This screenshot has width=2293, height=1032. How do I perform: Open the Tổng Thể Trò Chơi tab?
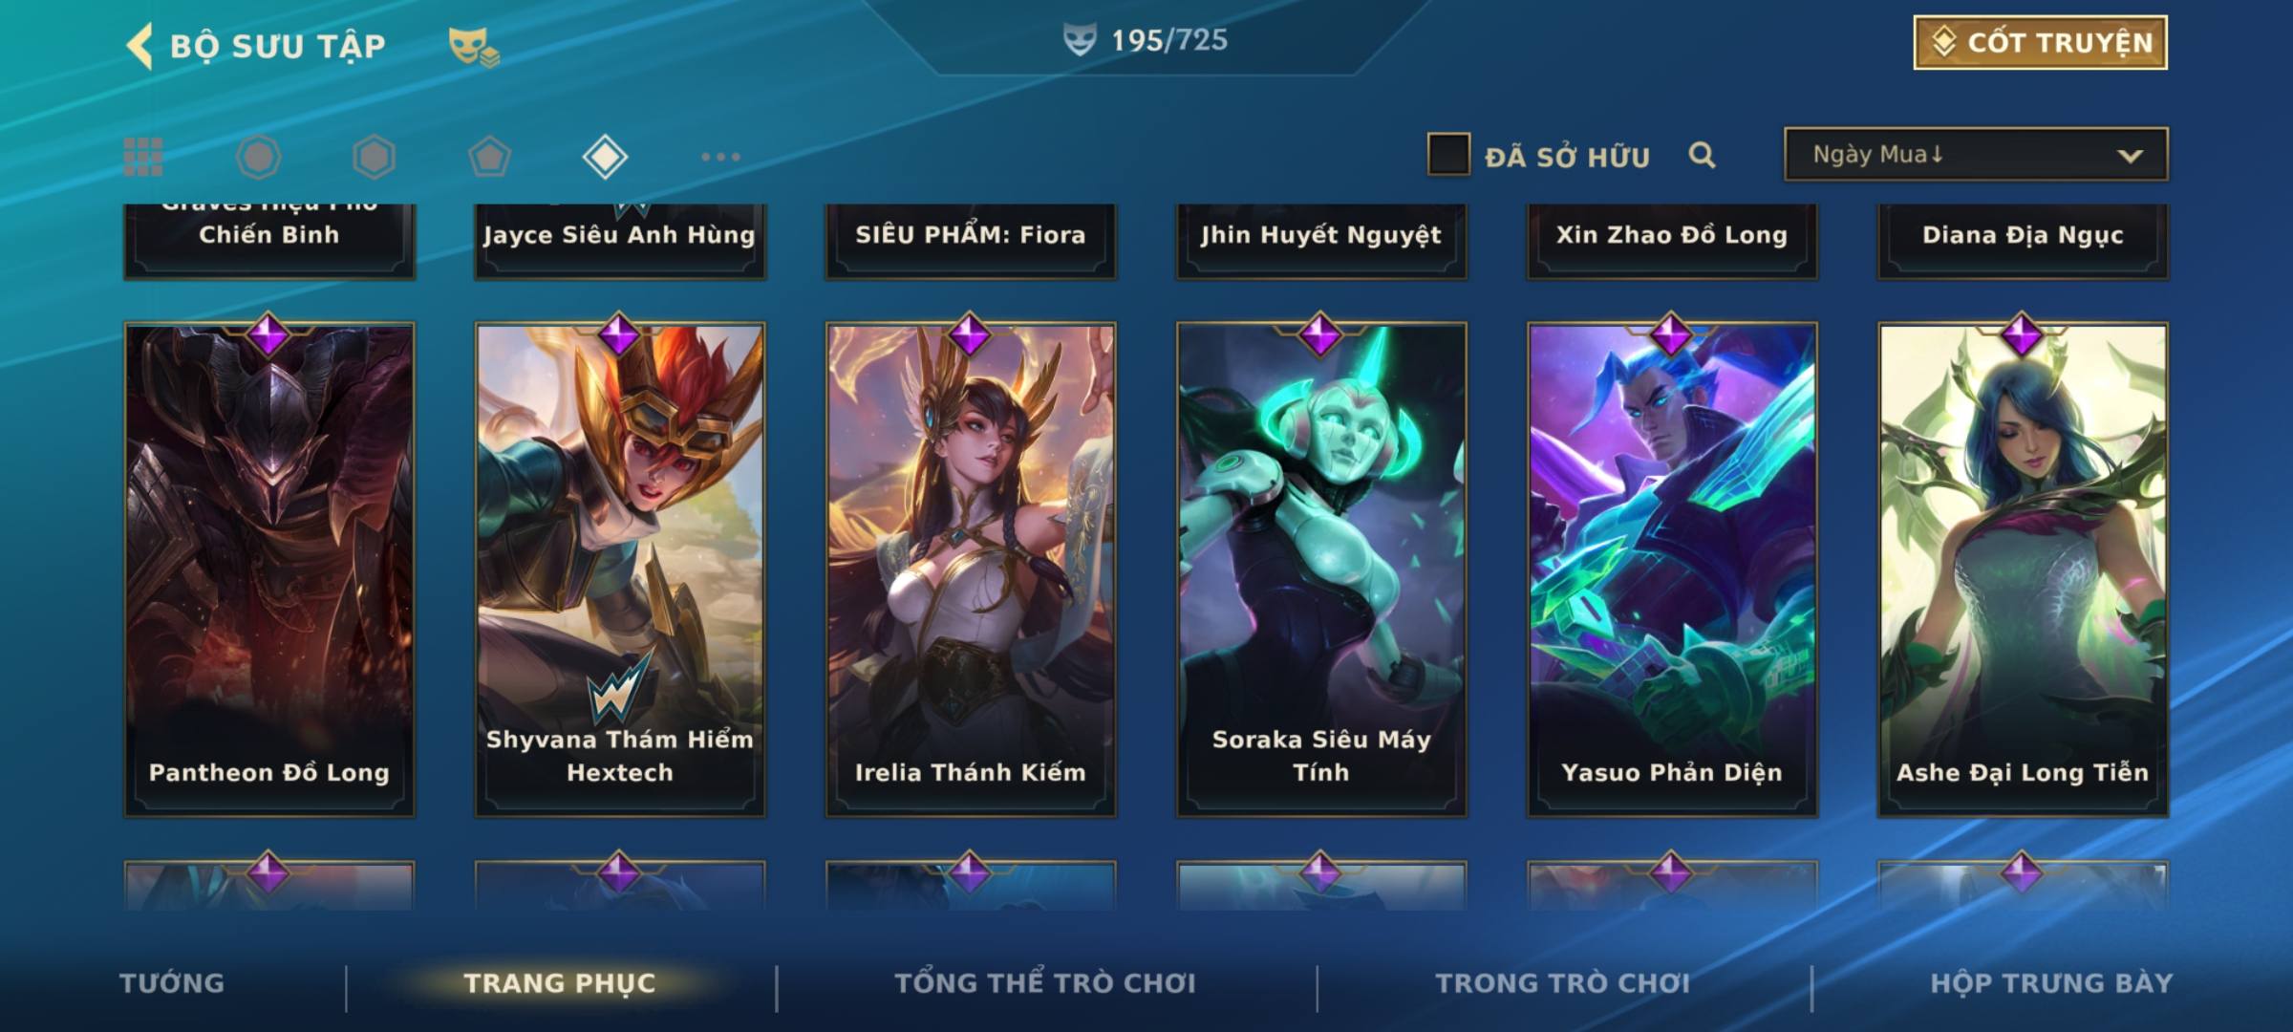click(1045, 983)
